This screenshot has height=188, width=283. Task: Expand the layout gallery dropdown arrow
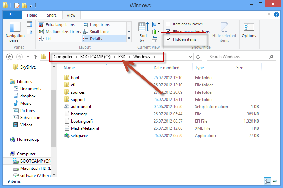click(129, 39)
